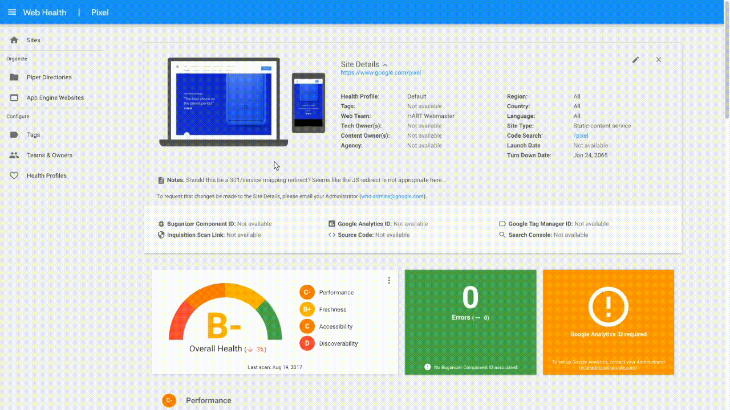The height and width of the screenshot is (410, 730).
Task: Click the Performance label in health card
Action: click(336, 292)
